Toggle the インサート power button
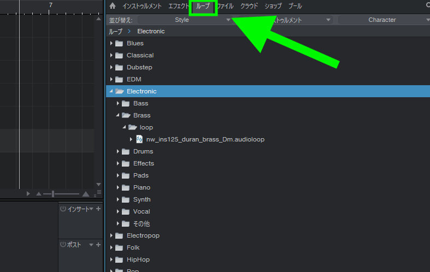Screen dimensions: 430x272 point(63,209)
